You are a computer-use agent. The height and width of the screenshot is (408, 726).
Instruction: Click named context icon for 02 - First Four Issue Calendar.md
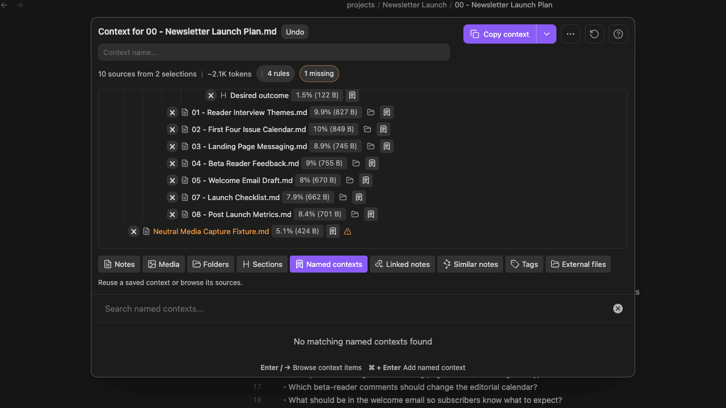pos(383,129)
